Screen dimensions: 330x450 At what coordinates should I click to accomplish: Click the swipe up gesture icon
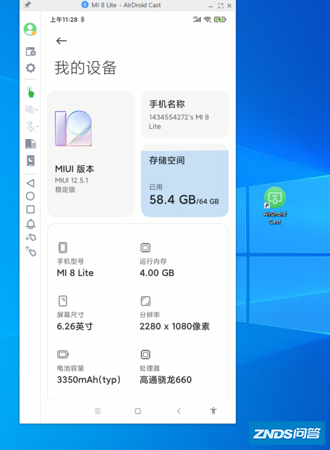[31, 251]
